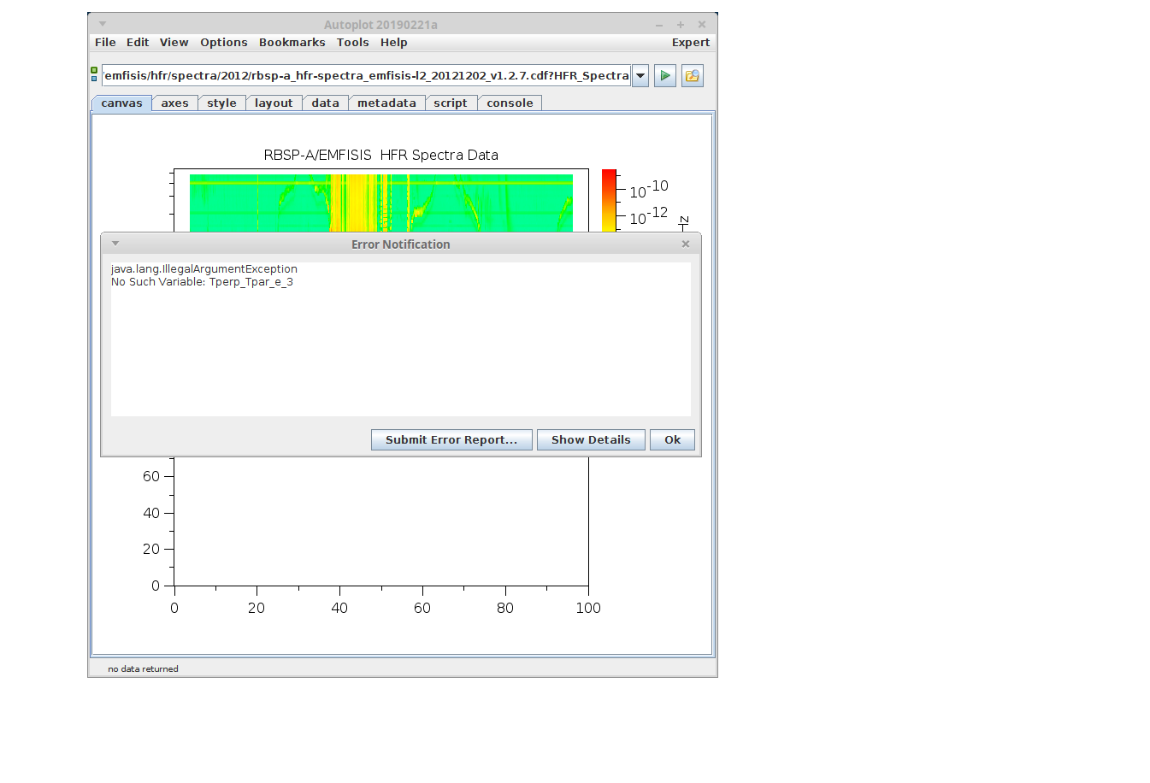Viewport: 1150px width, 783px height.
Task: Open the file browser folder icon
Action: 692,76
